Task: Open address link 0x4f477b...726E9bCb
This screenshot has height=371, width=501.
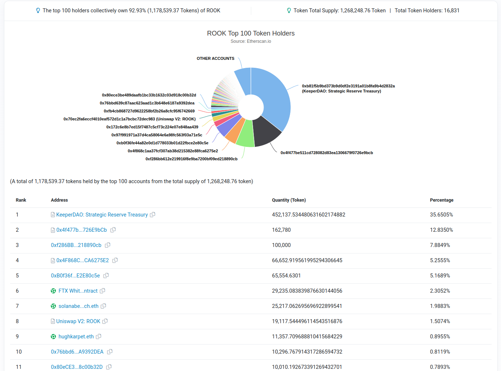Action: click(x=82, y=230)
